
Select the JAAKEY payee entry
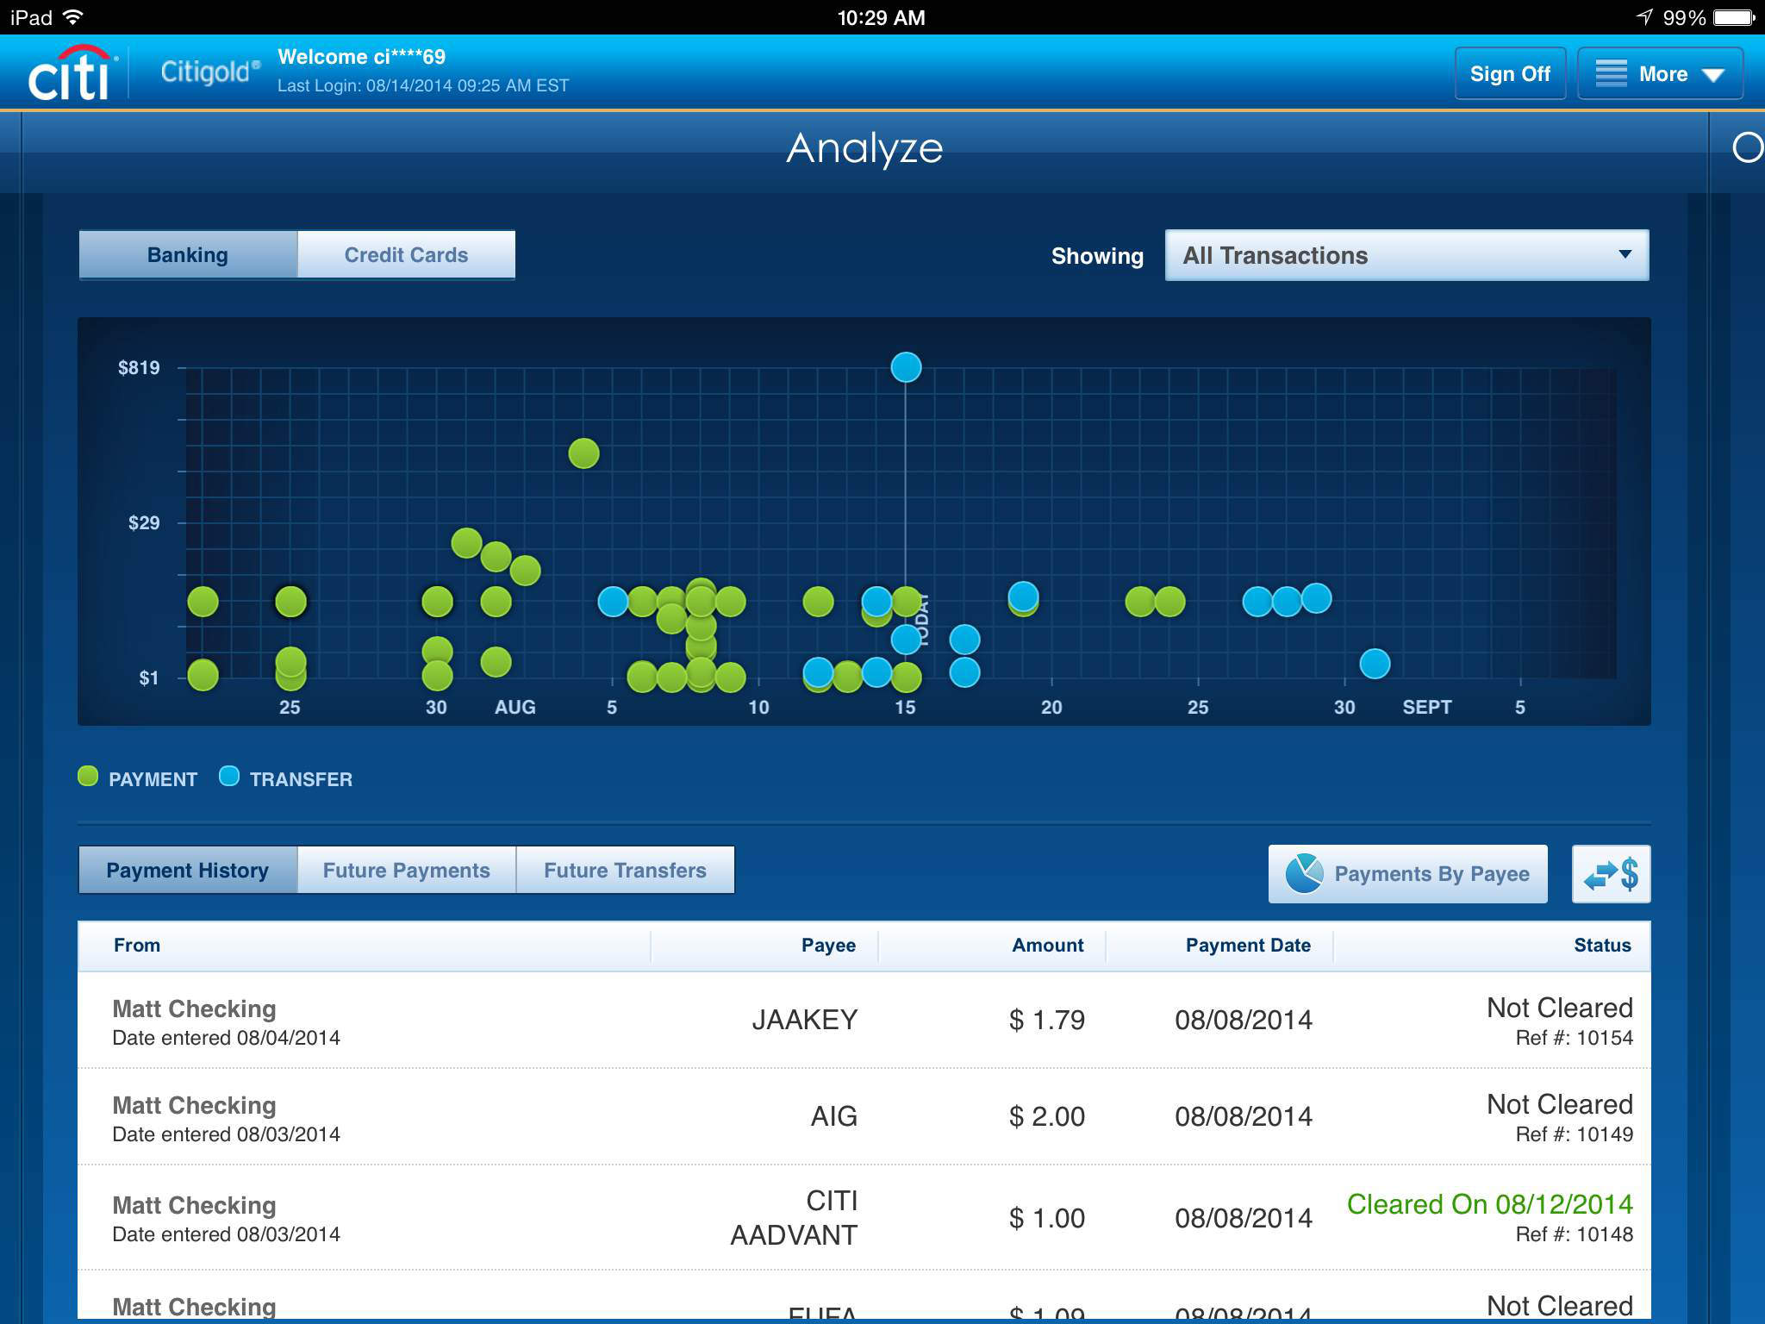coord(804,1020)
